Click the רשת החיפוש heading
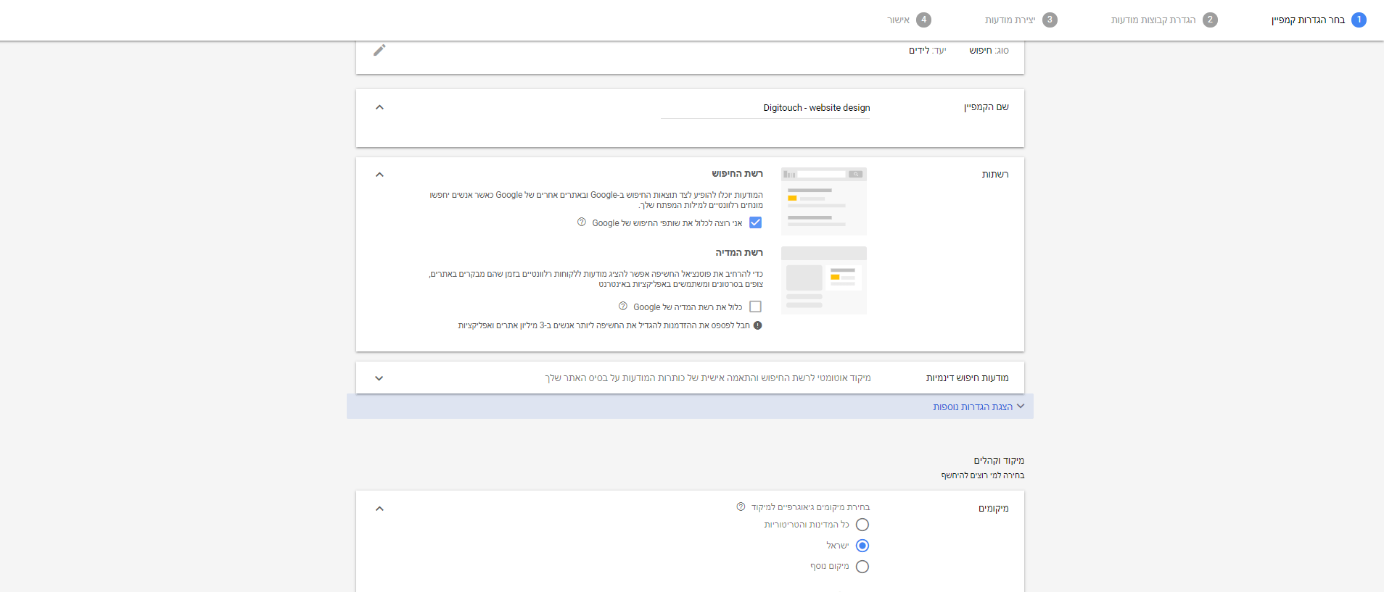The image size is (1384, 592). [737, 174]
